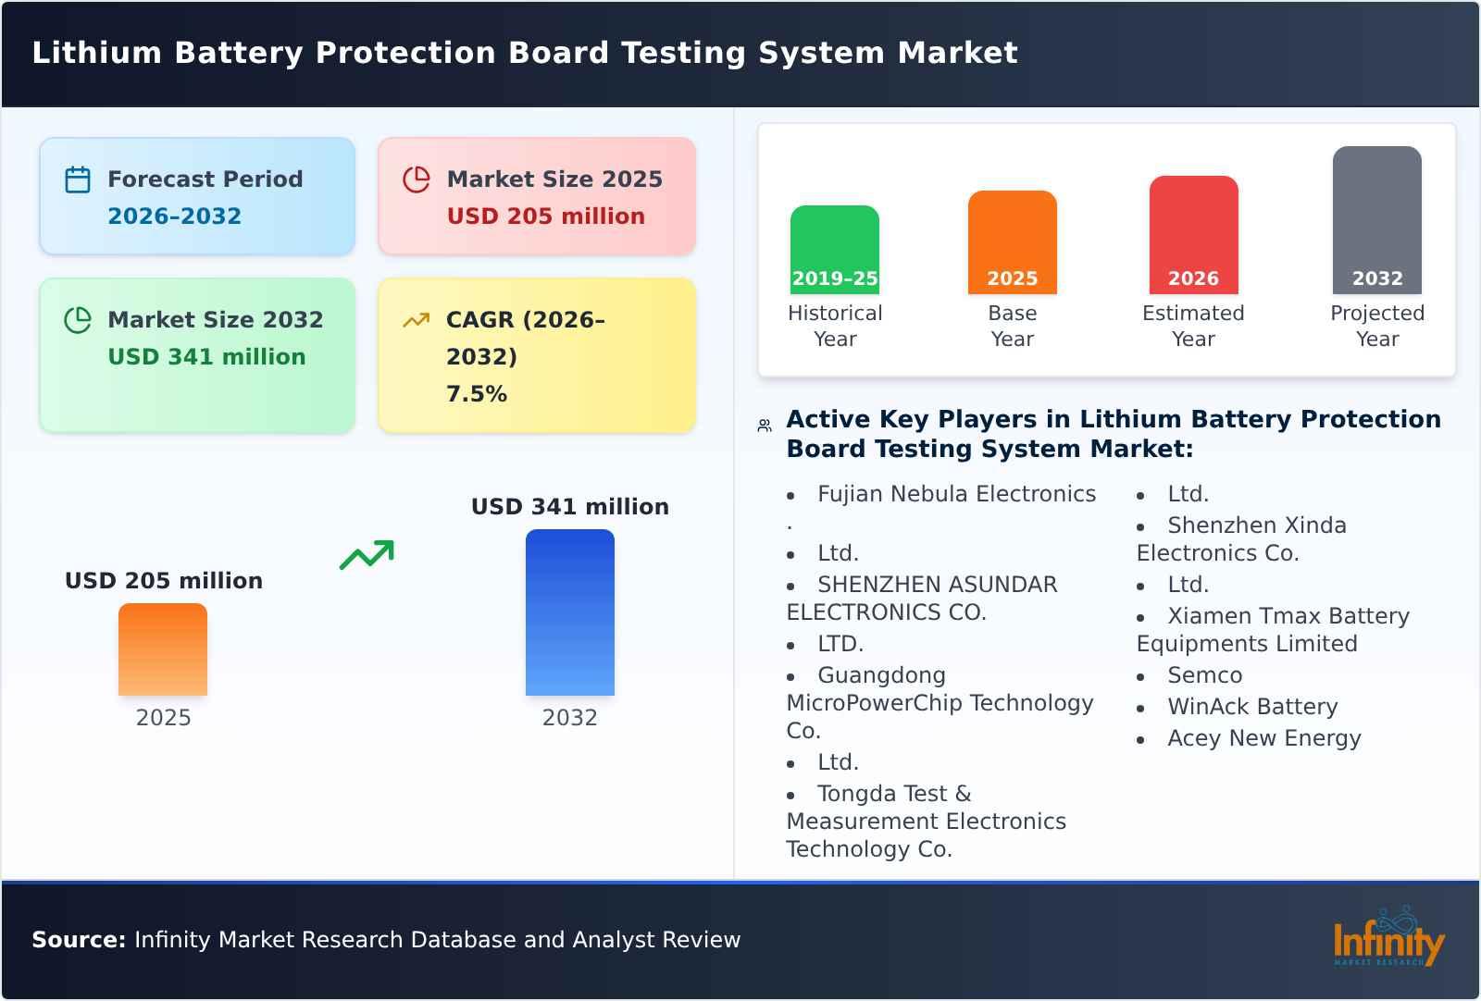Select the key players people icon

[x=762, y=424]
